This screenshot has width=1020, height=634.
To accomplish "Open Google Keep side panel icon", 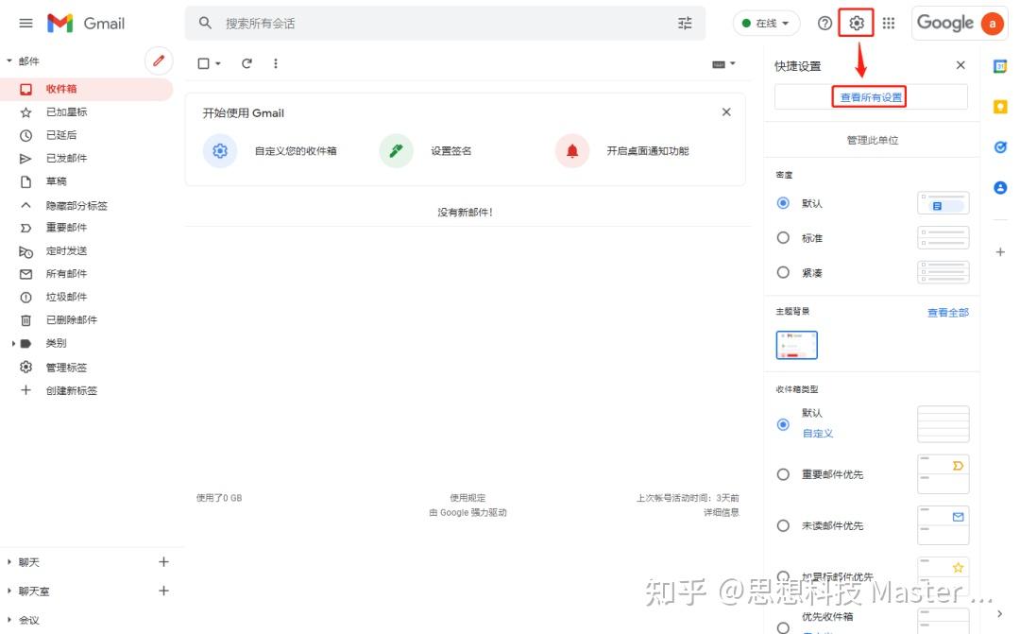I will pyautogui.click(x=1000, y=107).
